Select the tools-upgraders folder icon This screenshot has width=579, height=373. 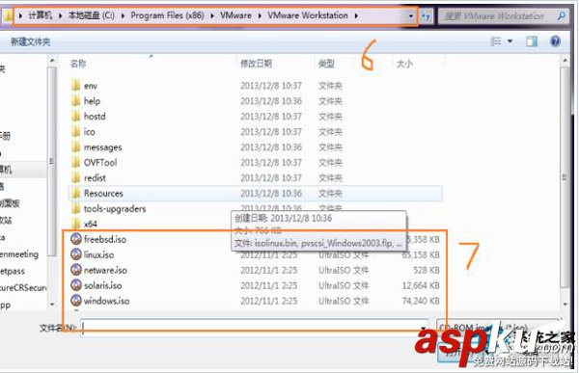point(75,208)
